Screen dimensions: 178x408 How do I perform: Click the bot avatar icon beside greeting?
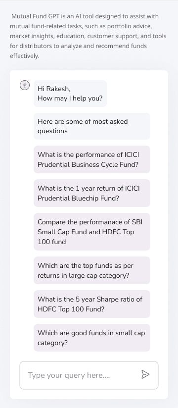click(x=25, y=85)
